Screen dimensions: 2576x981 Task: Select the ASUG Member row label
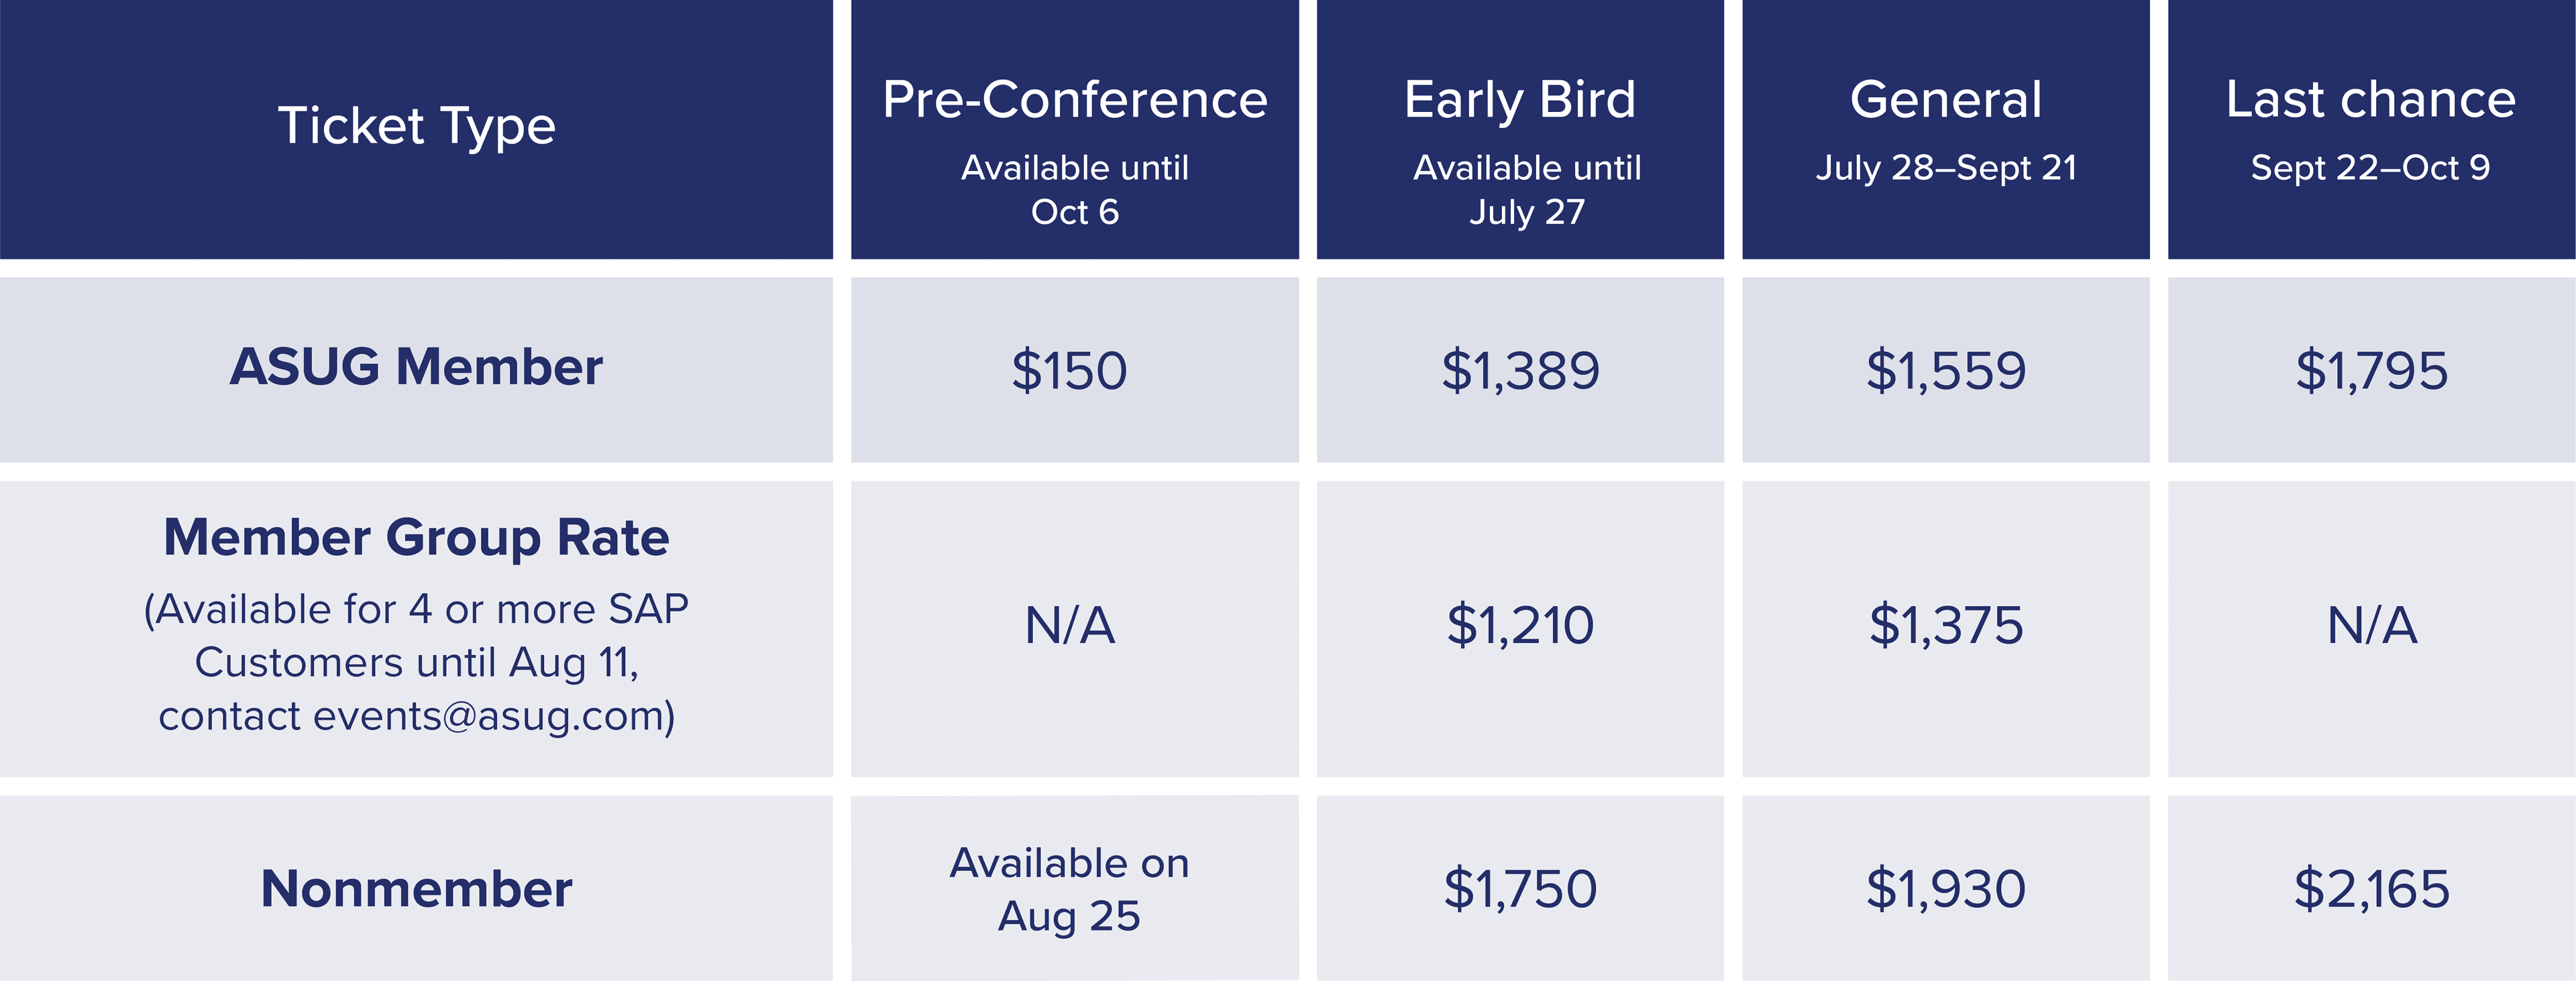416,367
